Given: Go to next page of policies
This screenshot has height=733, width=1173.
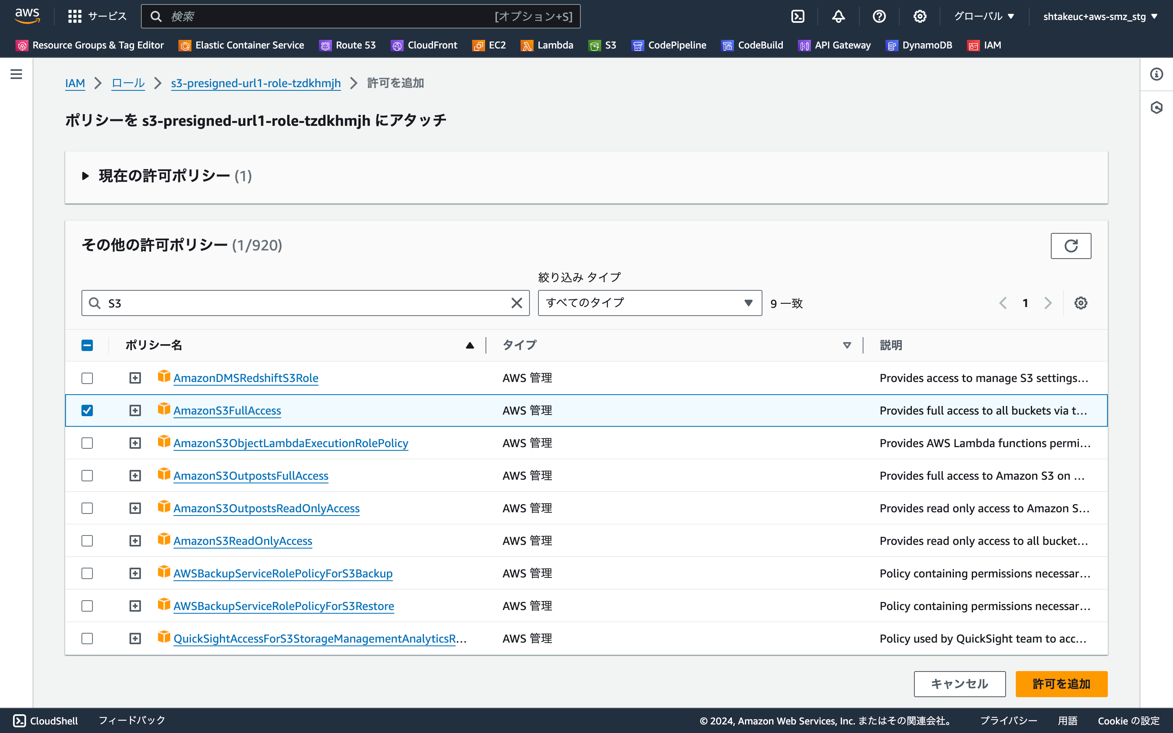Looking at the screenshot, I should point(1048,303).
